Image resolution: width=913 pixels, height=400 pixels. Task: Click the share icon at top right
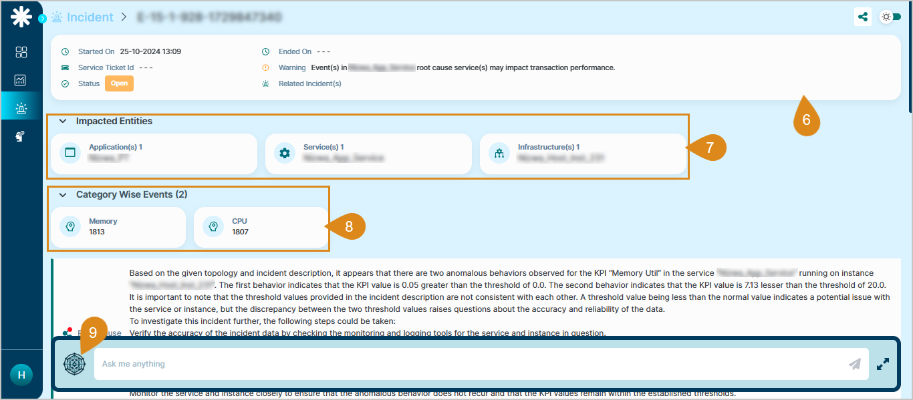pos(862,17)
